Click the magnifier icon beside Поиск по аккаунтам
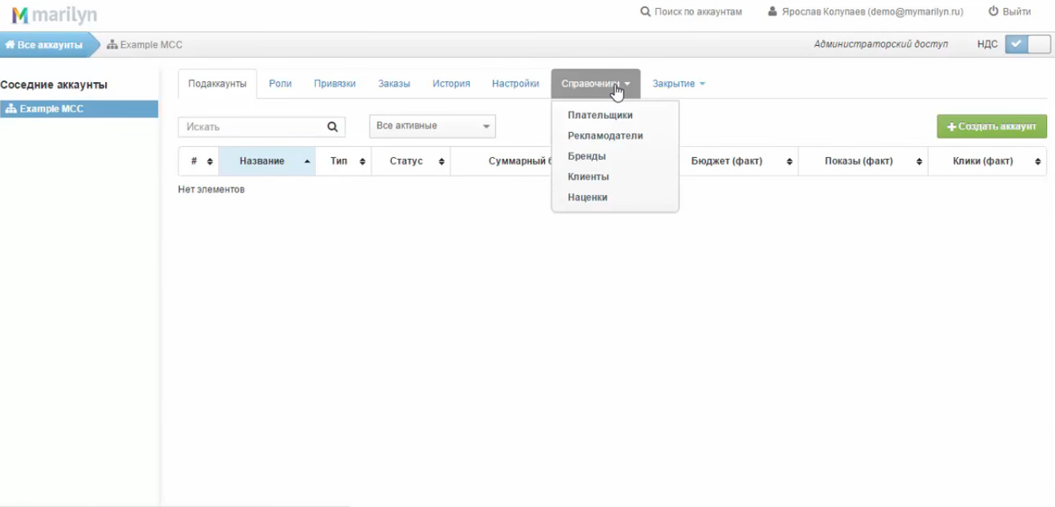This screenshot has height=507, width=1055. click(x=645, y=12)
